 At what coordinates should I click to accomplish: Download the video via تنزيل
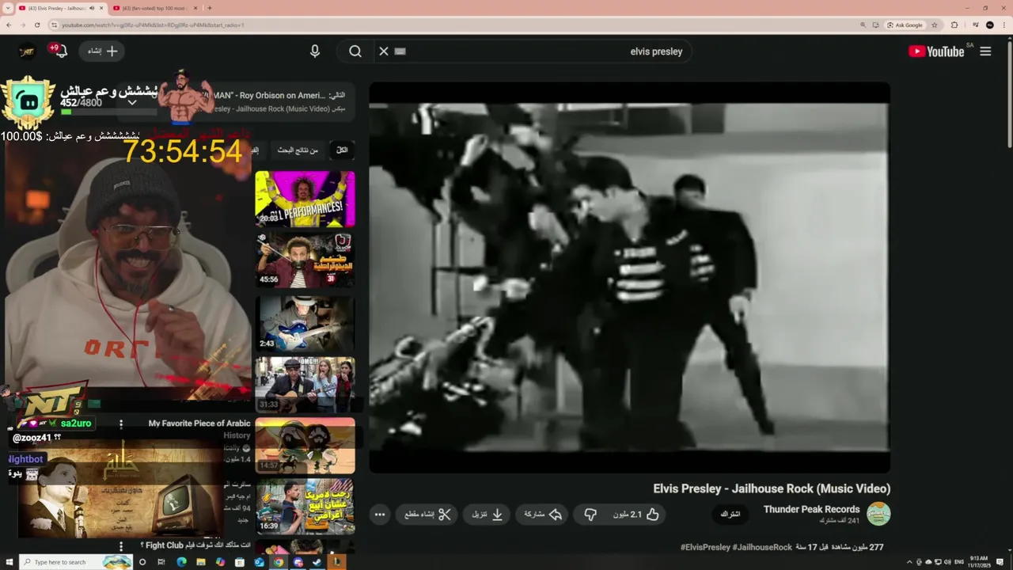pyautogui.click(x=488, y=515)
